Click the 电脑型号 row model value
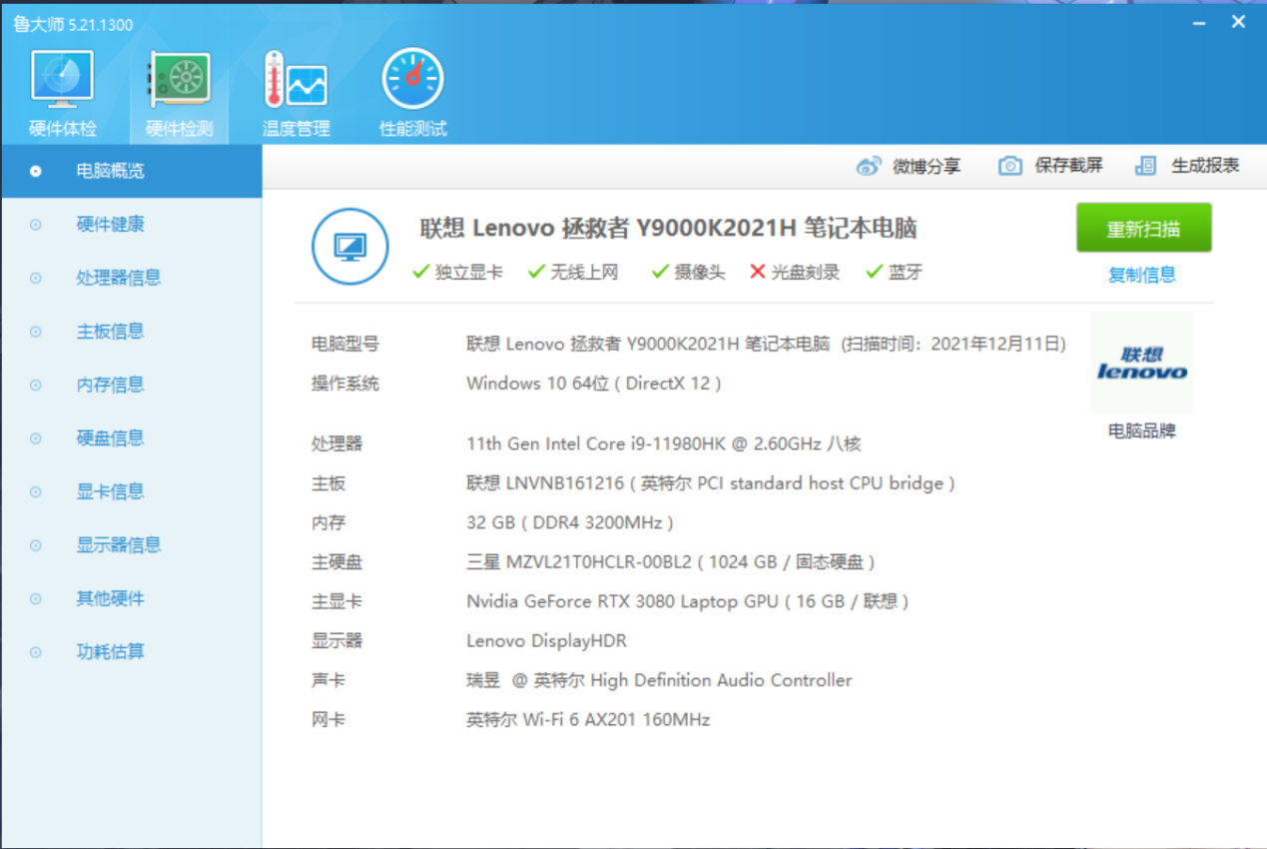Viewport: 1267px width, 849px height. pos(766,345)
